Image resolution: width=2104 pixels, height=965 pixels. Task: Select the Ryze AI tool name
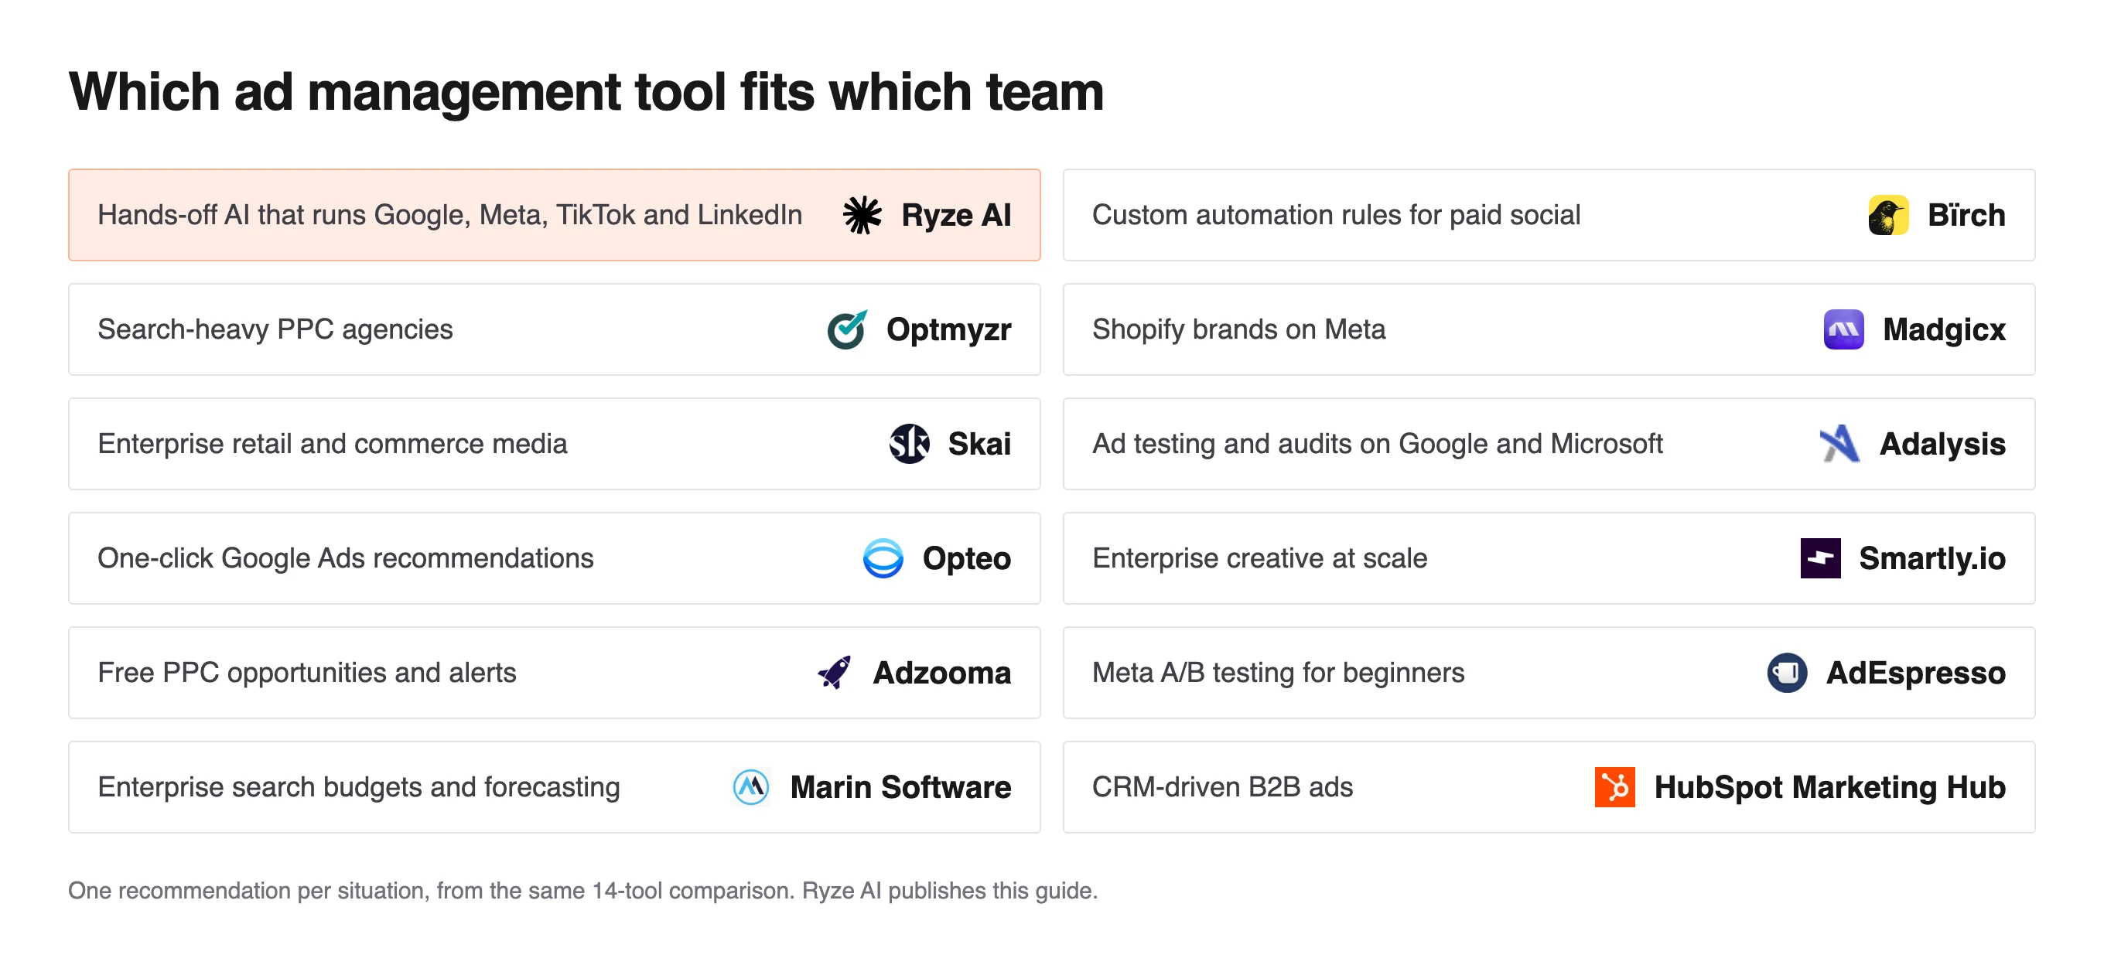(x=955, y=215)
